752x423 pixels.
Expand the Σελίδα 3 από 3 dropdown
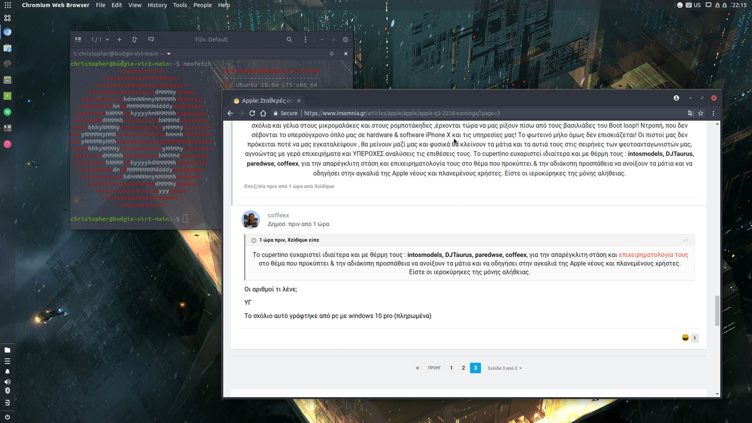pos(505,368)
